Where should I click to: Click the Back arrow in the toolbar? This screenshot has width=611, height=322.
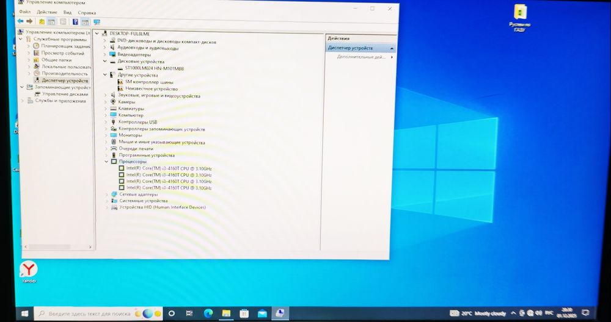(20, 21)
